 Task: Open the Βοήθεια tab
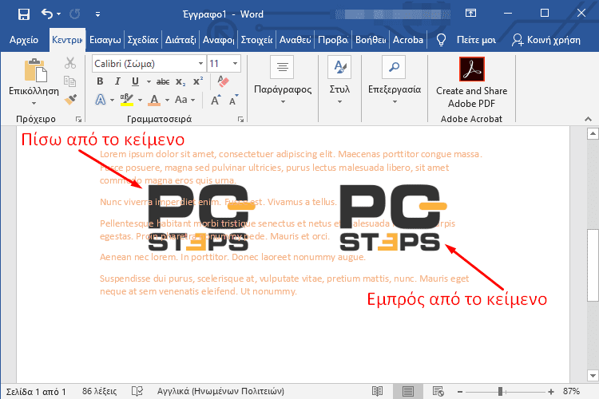pyautogui.click(x=371, y=40)
